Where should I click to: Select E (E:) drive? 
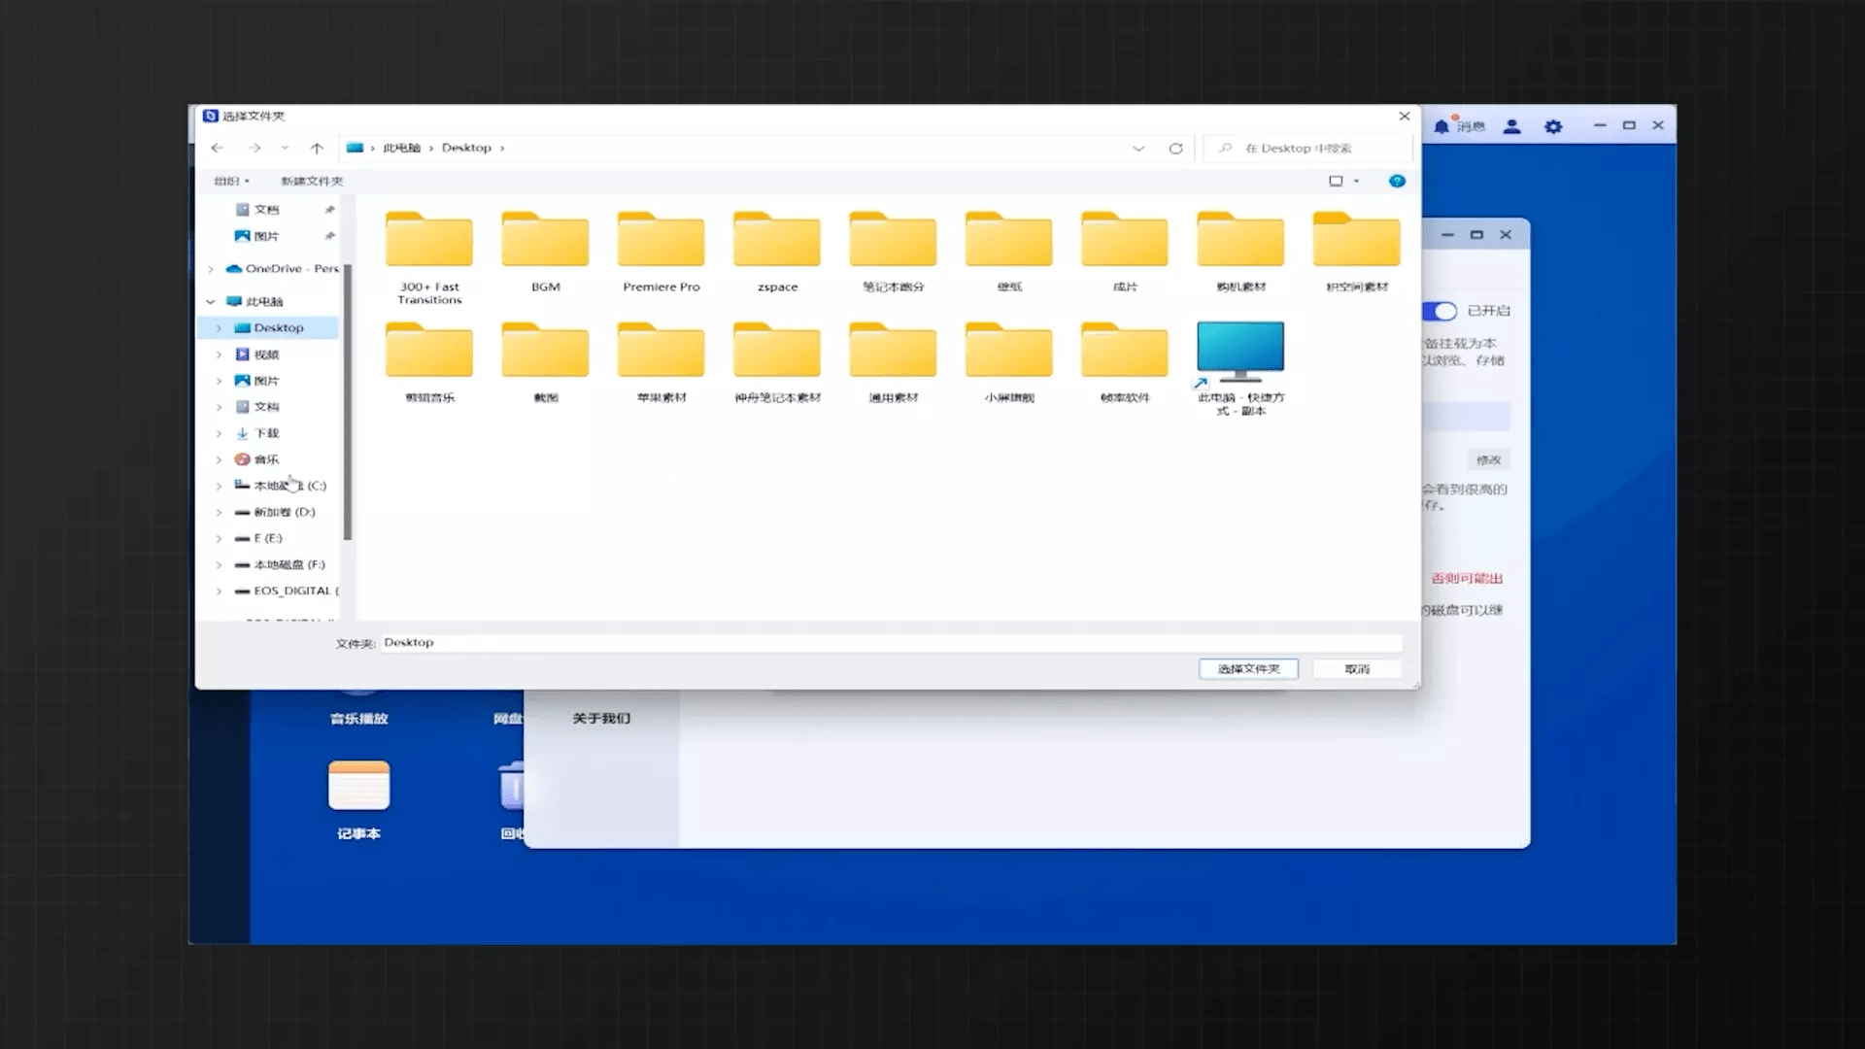(258, 538)
